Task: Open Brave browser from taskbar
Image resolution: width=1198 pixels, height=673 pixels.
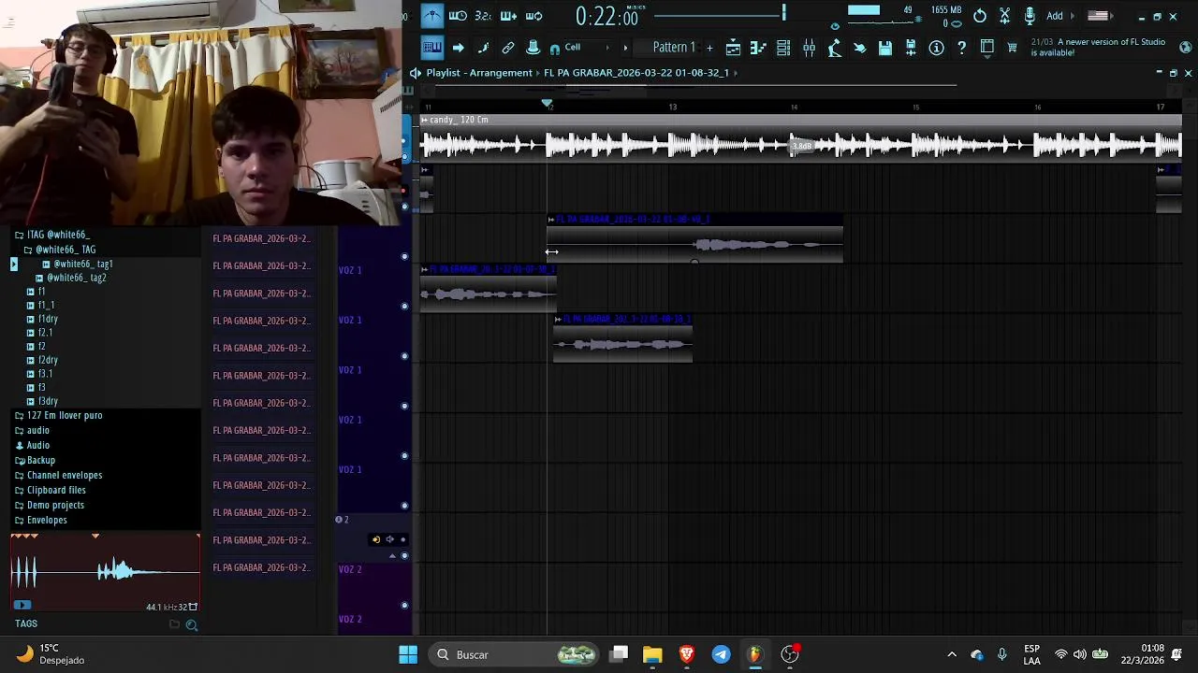Action: click(x=686, y=654)
